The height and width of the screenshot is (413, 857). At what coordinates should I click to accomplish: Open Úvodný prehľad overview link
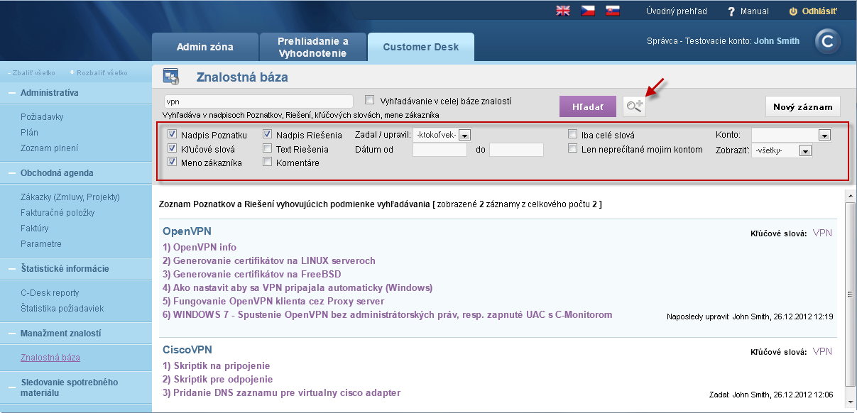coord(677,11)
